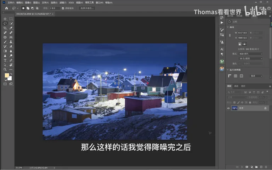Set canvas to portrait orientation
Image resolution: width=272 pixels, height=170 pixels.
240,44
